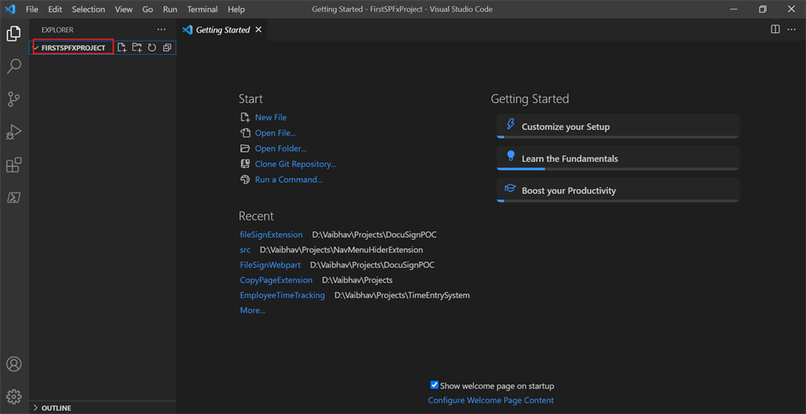Viewport: 806px width, 414px height.
Task: Open the Terminal menu
Action: (202, 9)
